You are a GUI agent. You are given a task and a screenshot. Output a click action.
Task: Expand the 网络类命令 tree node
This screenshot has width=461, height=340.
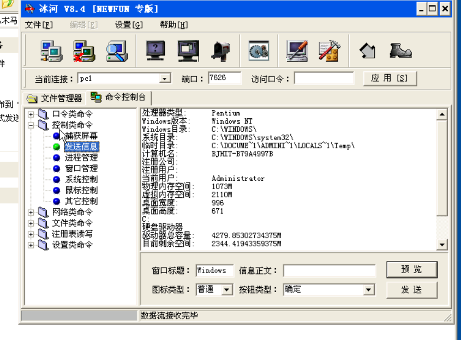(x=31, y=212)
